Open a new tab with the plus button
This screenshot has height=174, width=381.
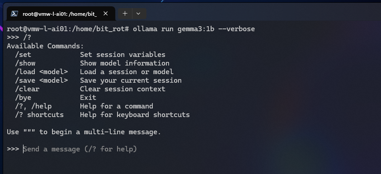125,14
